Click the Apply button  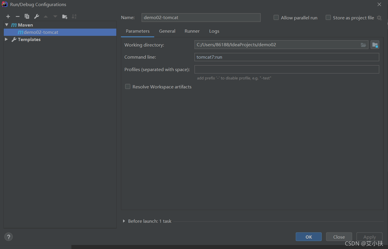click(369, 237)
